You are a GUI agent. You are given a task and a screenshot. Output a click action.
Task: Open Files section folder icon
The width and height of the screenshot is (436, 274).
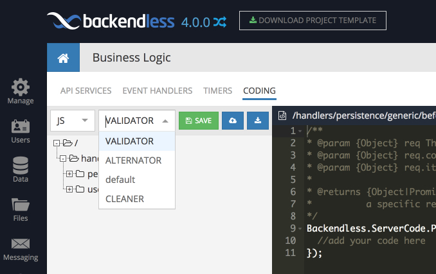tap(21, 205)
